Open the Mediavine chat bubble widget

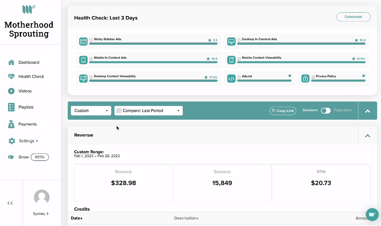tap(372, 214)
